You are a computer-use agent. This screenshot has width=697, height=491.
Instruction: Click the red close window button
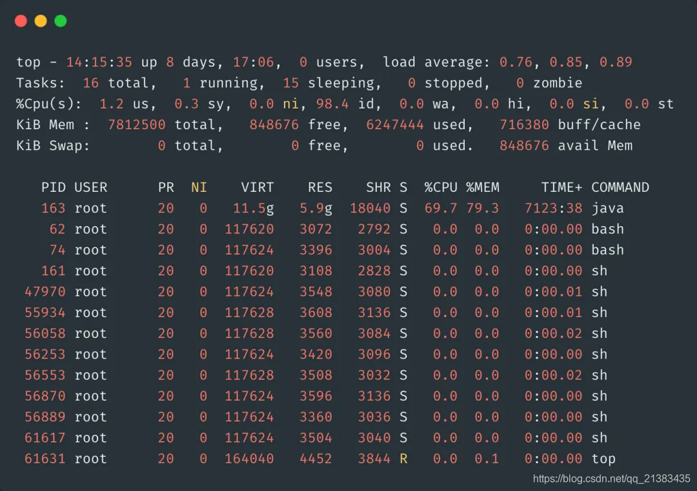coord(21,21)
